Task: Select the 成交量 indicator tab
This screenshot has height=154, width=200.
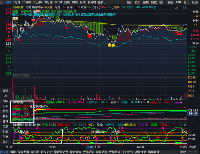Action: (4, 152)
